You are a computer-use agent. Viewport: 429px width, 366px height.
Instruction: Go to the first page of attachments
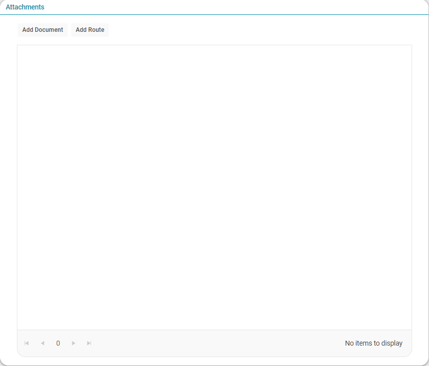[26, 343]
